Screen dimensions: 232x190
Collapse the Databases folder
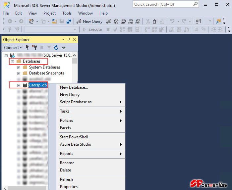pos(13,62)
